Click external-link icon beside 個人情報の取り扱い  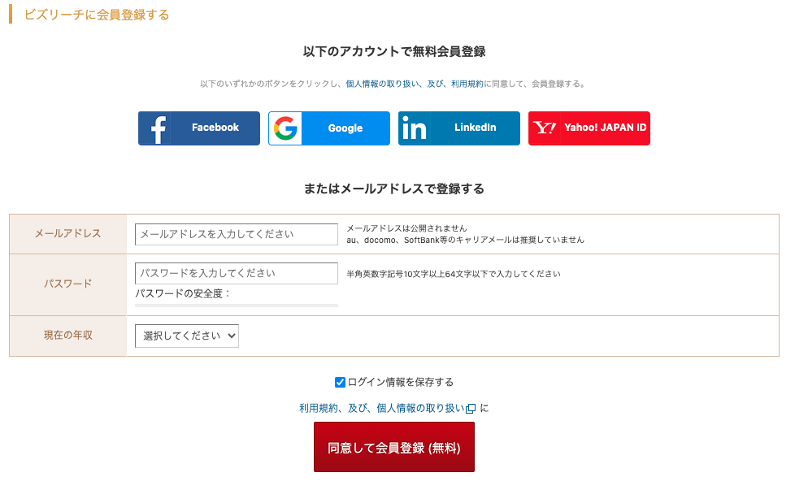coord(471,409)
